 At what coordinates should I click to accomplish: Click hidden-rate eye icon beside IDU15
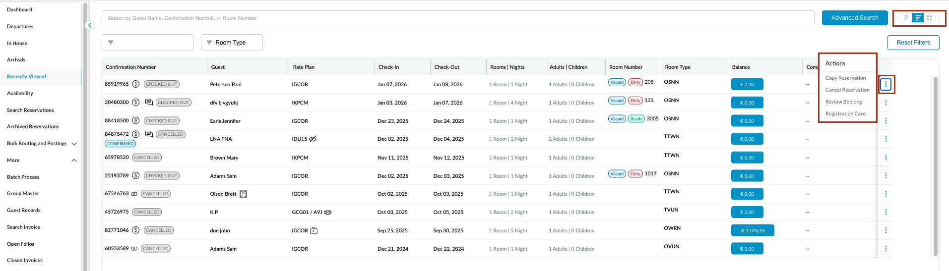pos(313,139)
